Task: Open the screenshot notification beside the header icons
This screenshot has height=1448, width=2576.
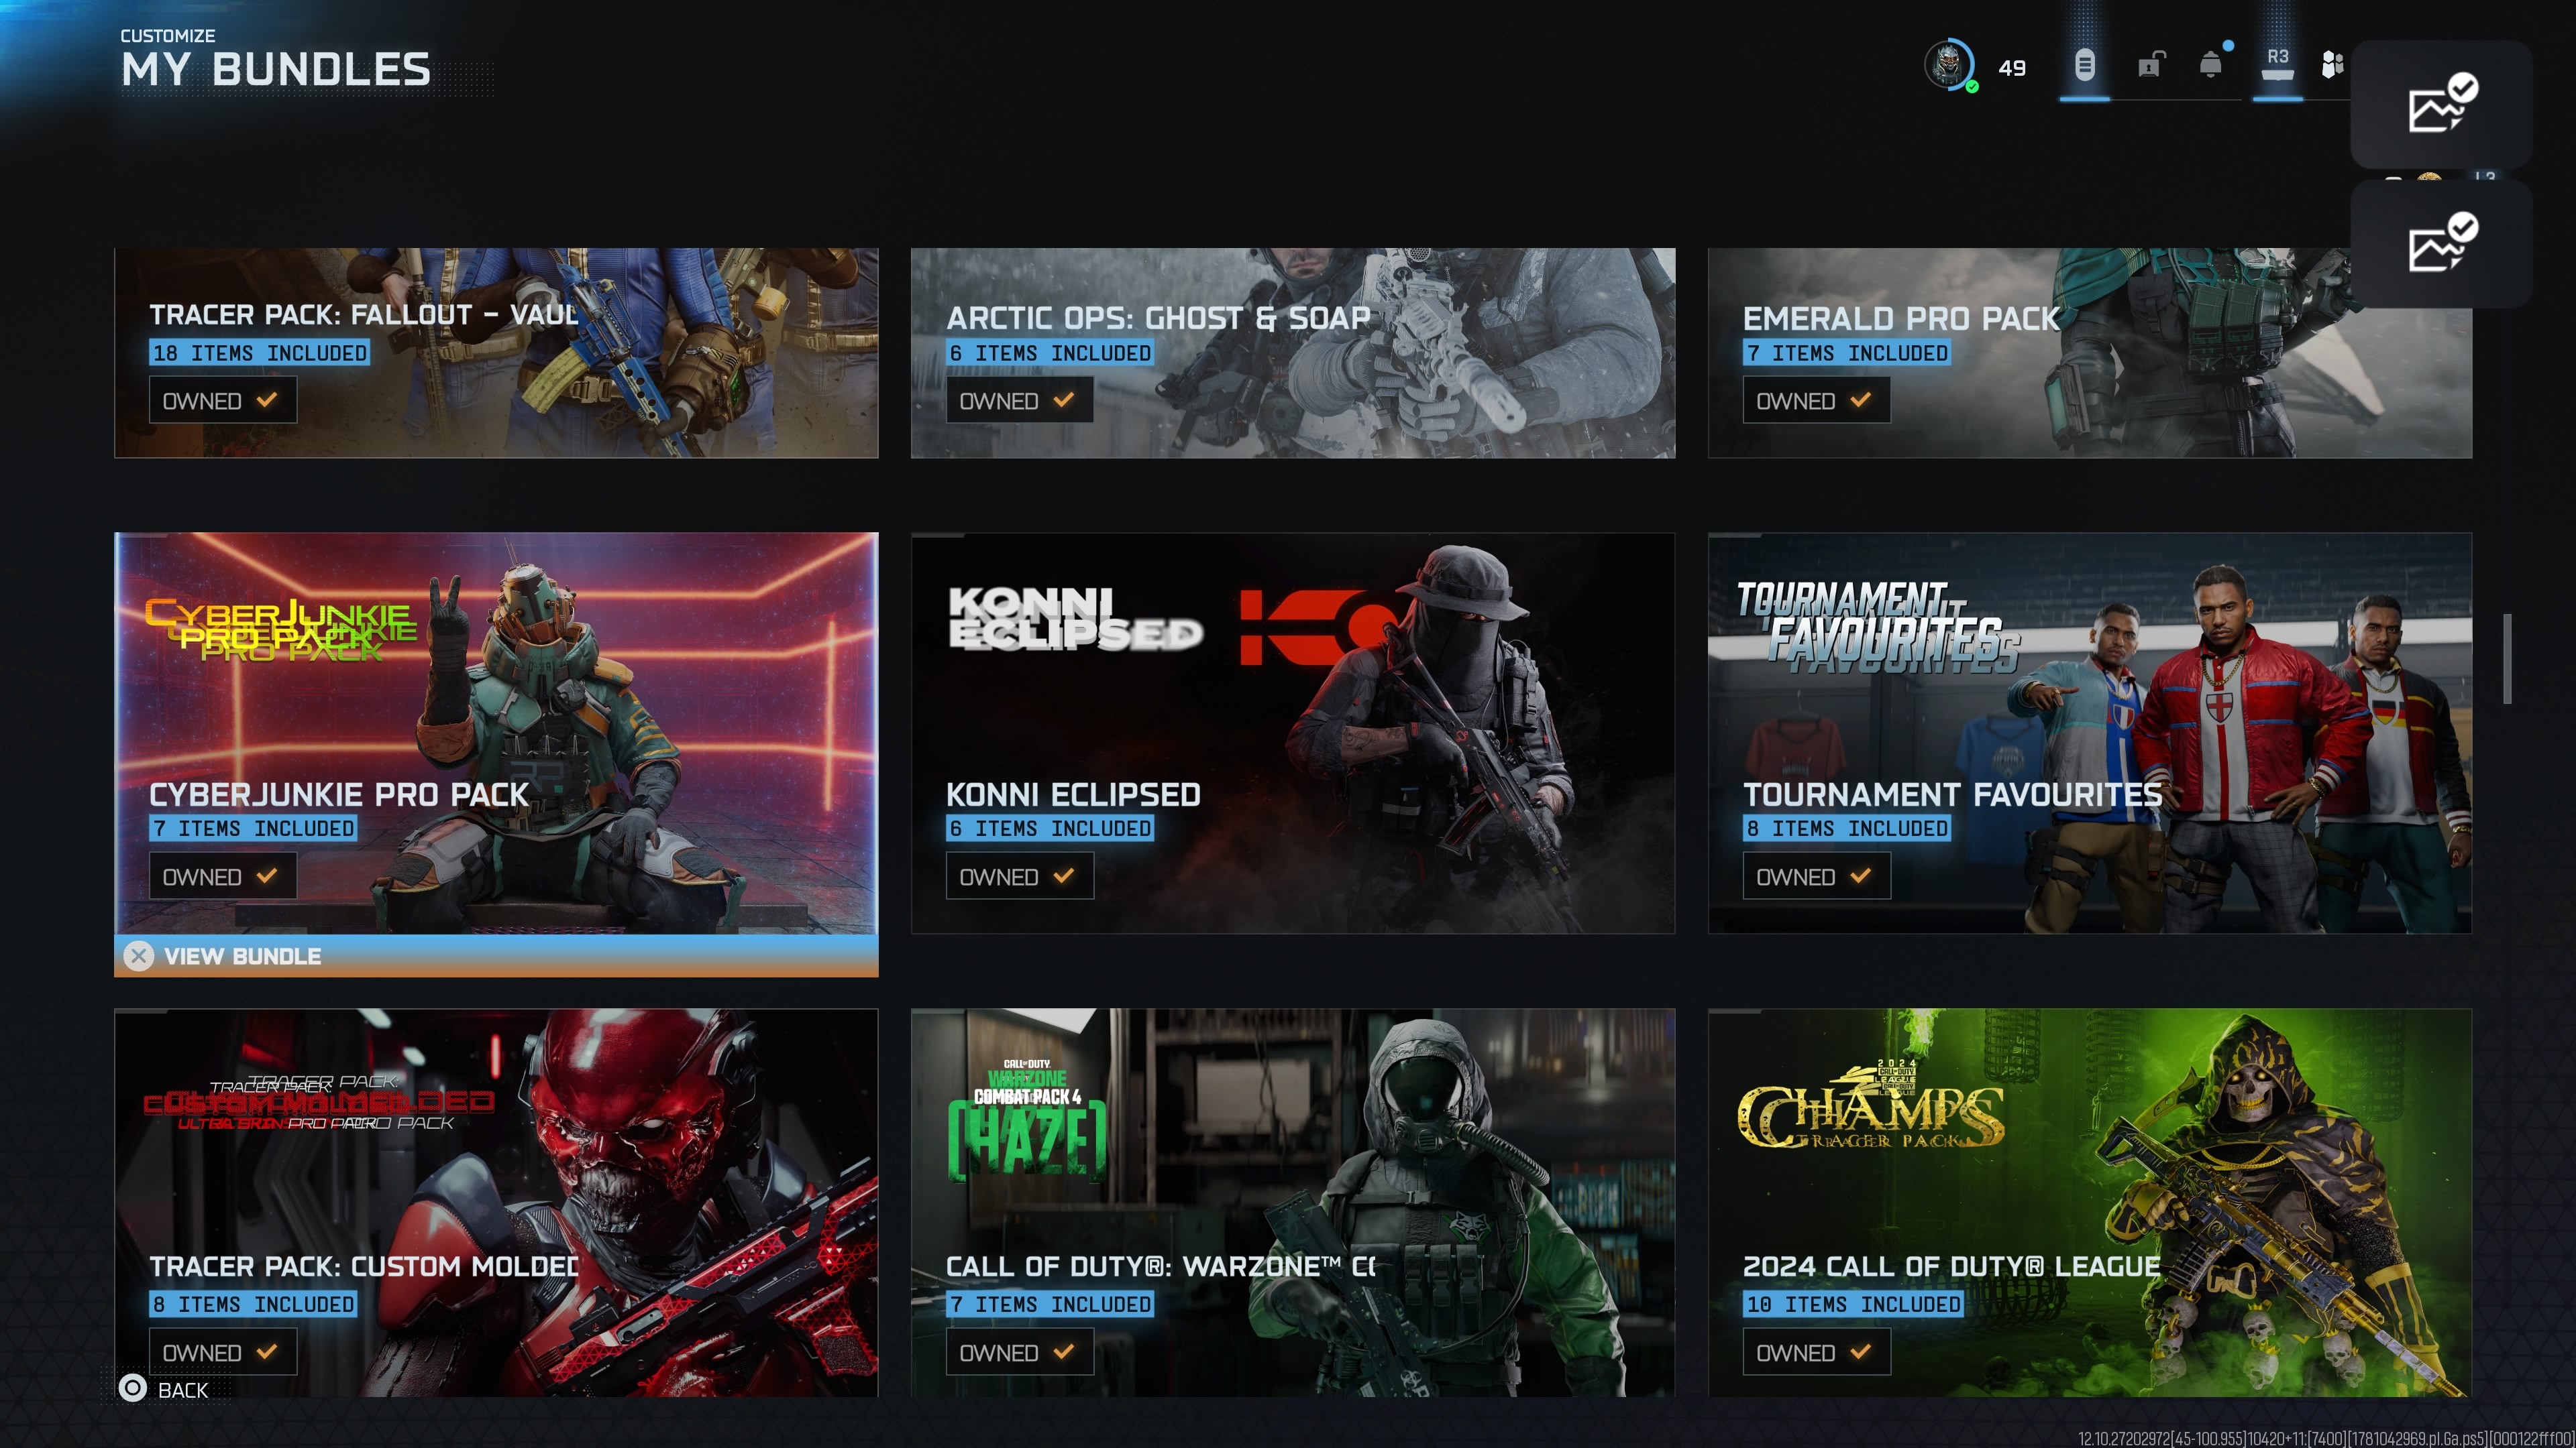Action: [2441, 103]
